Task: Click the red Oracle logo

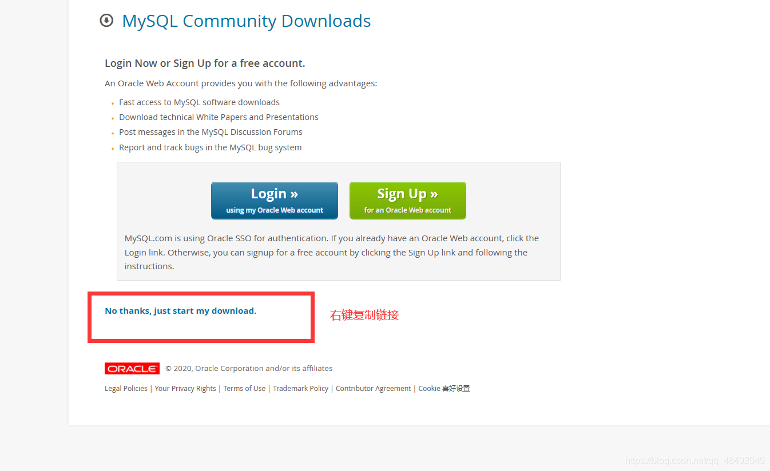Action: [x=132, y=369]
